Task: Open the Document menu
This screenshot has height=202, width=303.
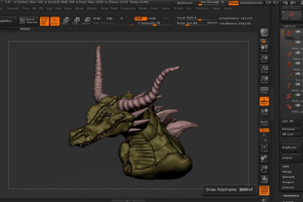Action: [13, 8]
